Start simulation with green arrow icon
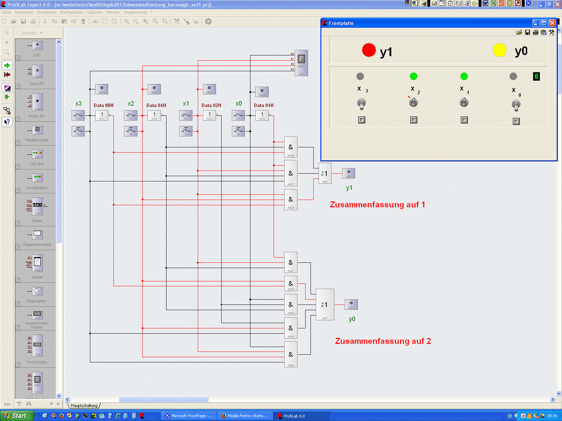The width and height of the screenshot is (562, 421). 7,66
